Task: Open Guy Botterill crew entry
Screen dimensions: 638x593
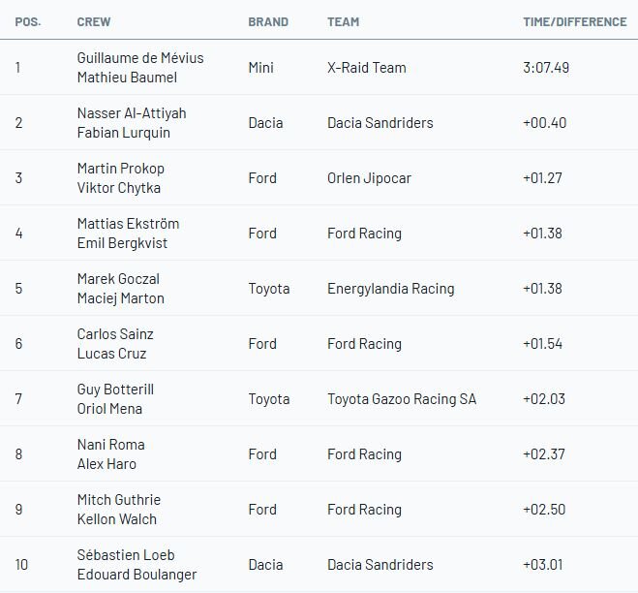Action: 115,390
